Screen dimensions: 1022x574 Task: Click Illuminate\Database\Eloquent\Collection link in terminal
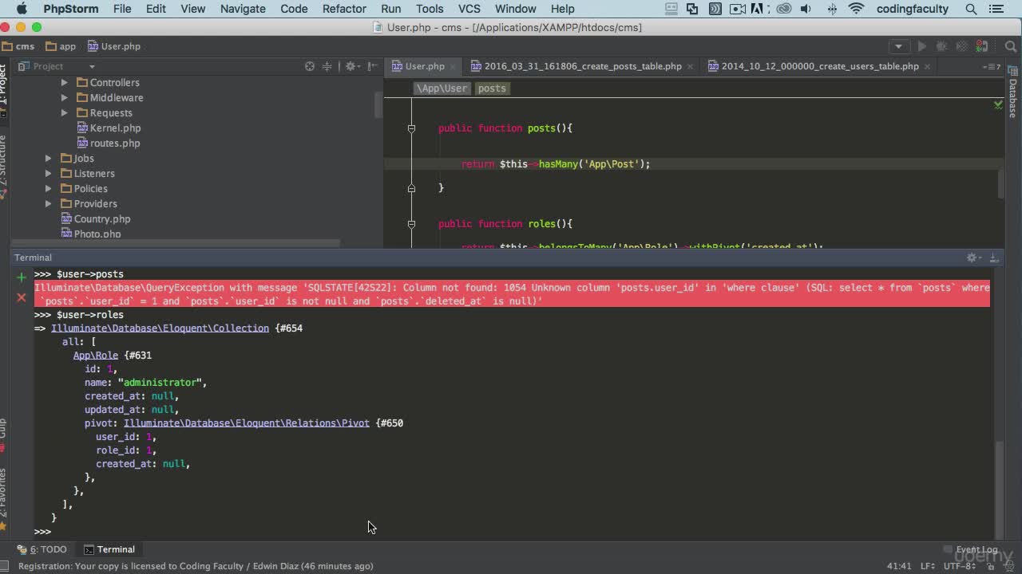click(160, 328)
